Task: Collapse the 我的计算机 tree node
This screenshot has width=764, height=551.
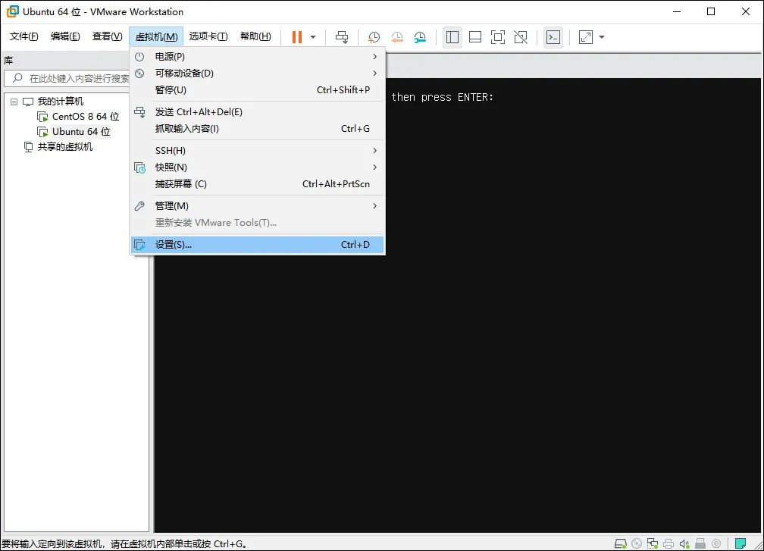Action: click(x=14, y=102)
